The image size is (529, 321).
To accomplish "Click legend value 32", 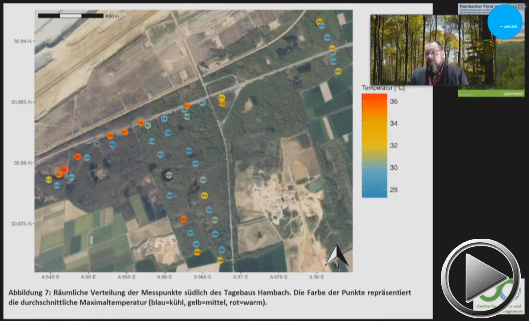I will click(394, 145).
